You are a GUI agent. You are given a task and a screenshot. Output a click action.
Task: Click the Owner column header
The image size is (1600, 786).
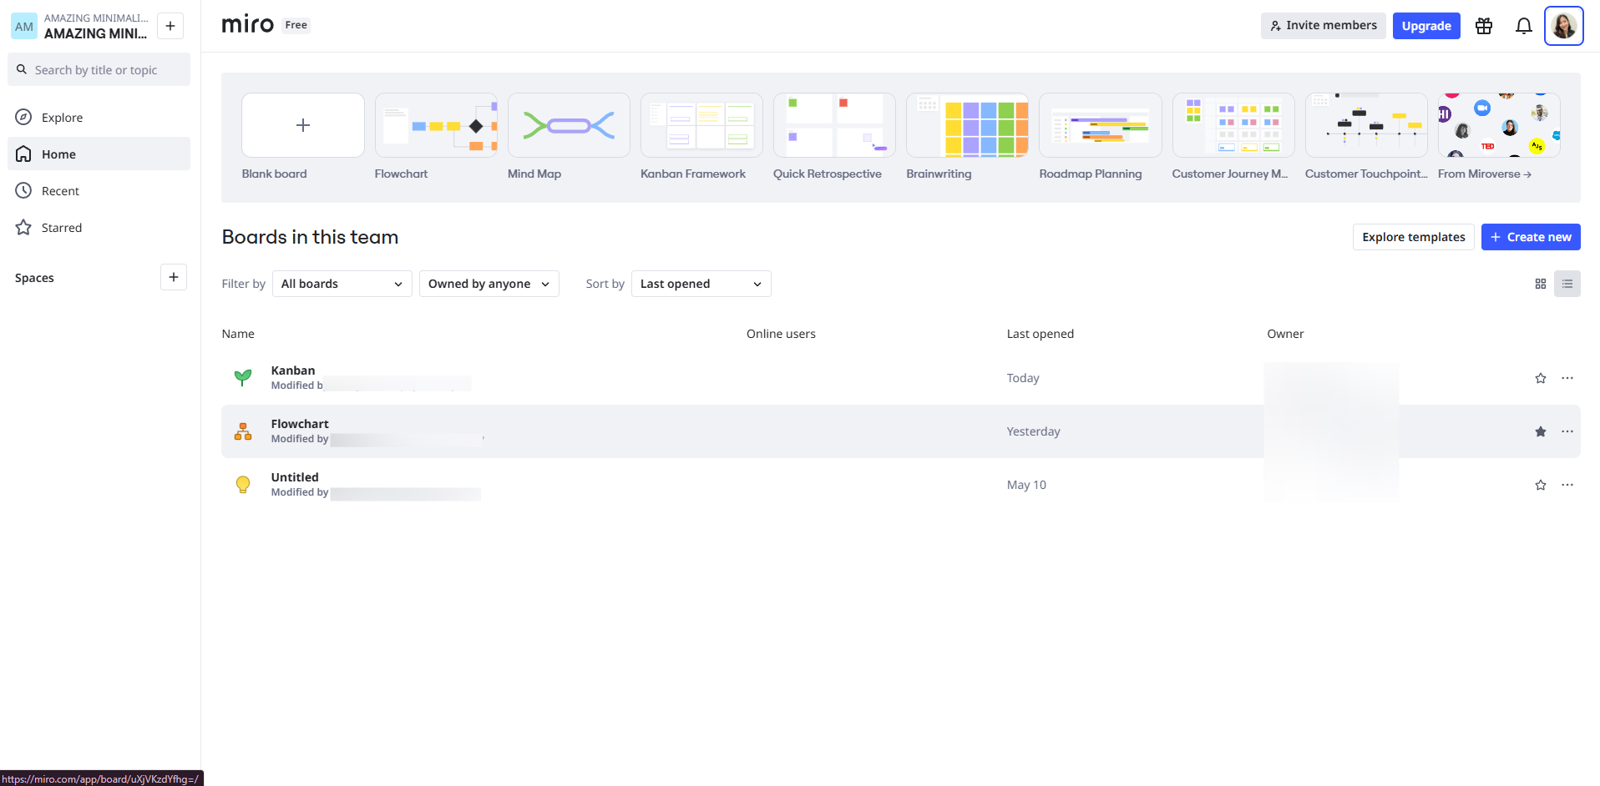coord(1285,334)
